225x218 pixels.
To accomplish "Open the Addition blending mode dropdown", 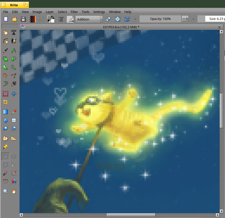I will 89,19.
